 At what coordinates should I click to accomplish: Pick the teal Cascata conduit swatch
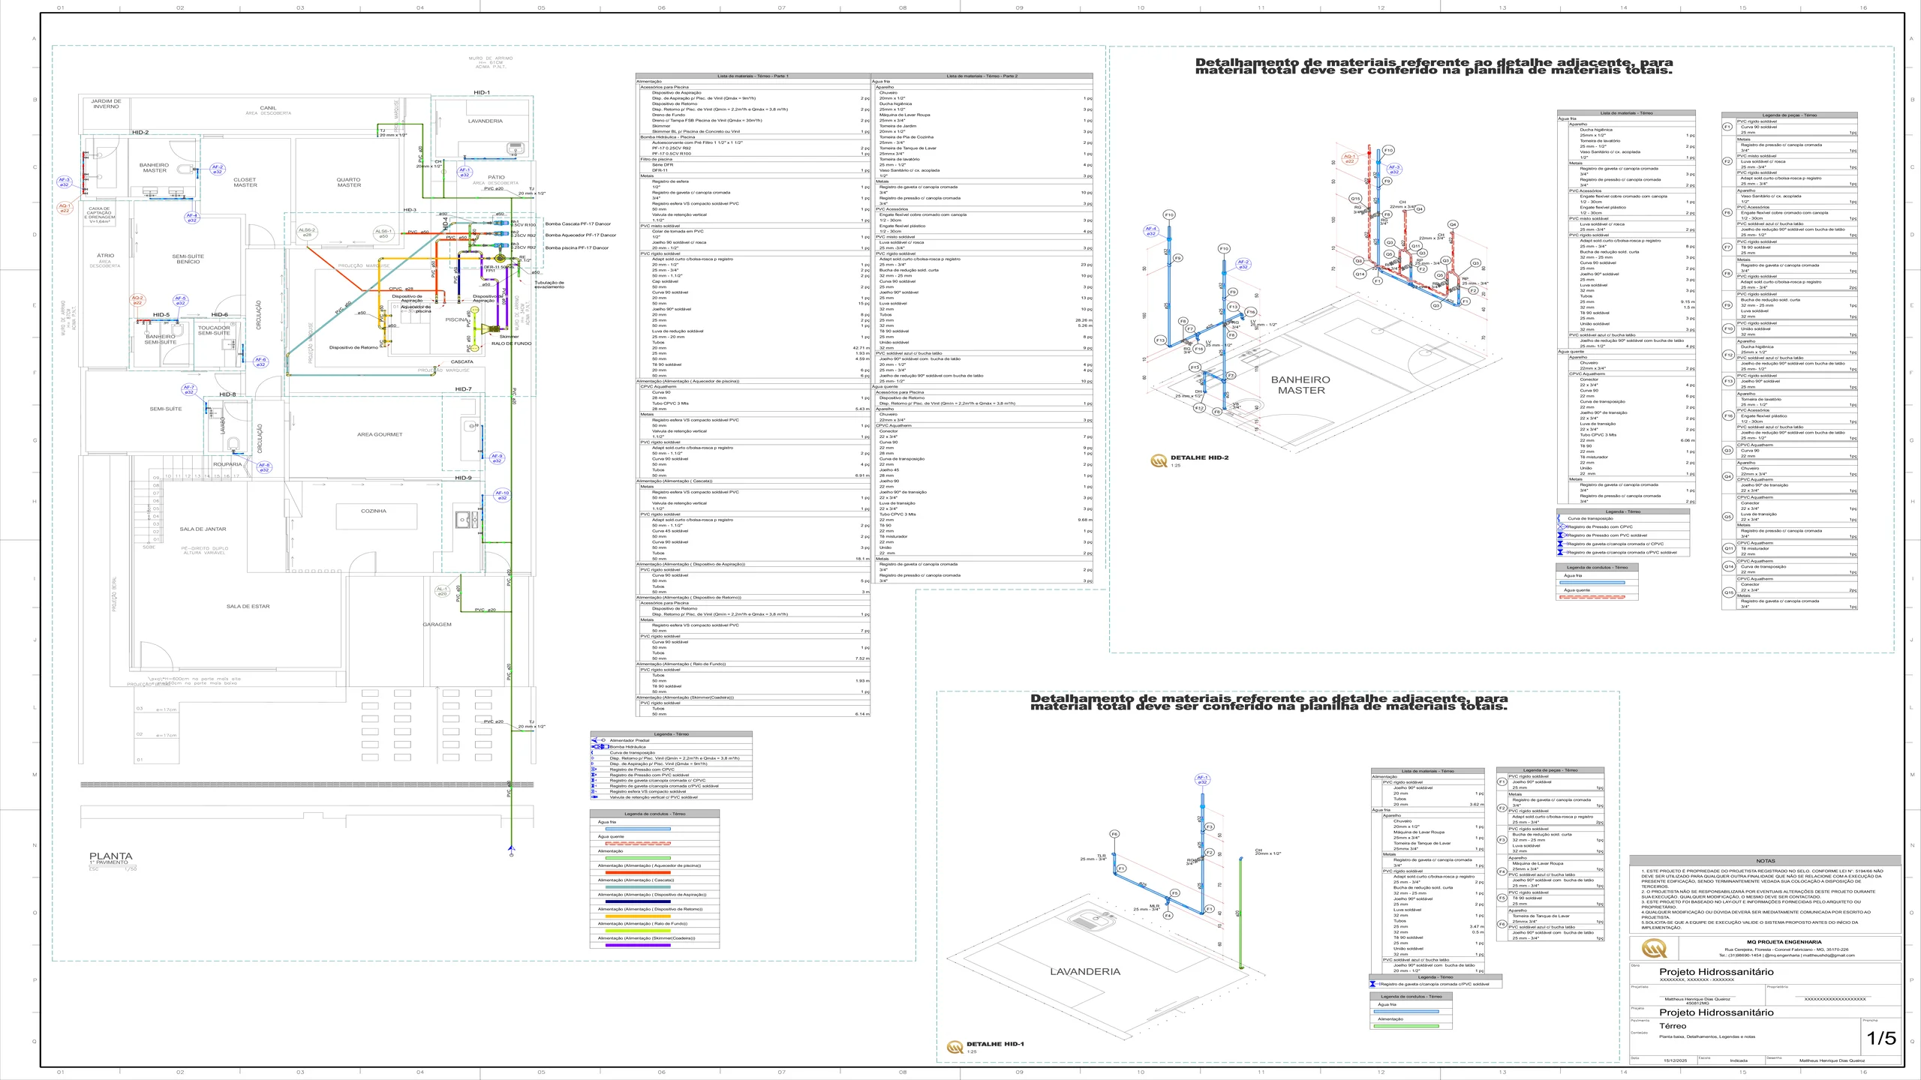click(x=637, y=887)
